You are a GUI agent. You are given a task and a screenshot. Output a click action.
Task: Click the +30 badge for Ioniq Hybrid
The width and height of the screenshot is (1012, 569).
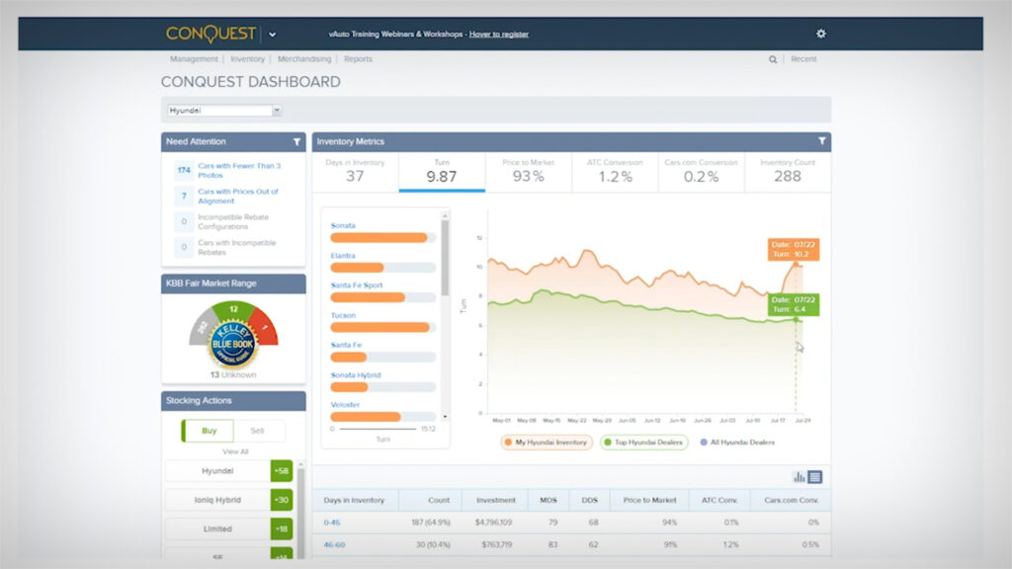click(282, 500)
